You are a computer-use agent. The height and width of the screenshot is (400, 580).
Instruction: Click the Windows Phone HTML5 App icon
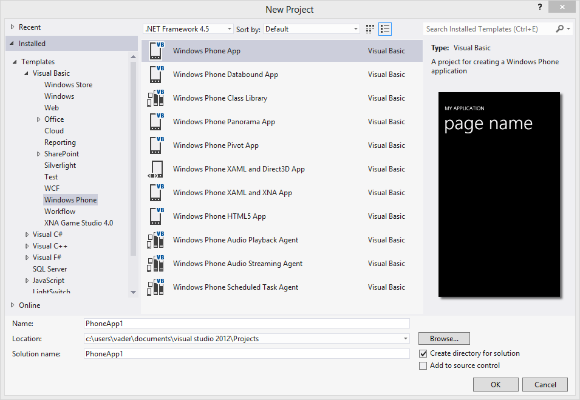click(156, 216)
